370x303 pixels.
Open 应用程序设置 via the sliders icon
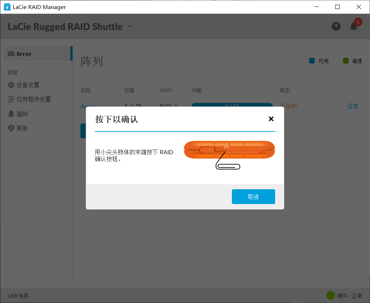(11, 99)
